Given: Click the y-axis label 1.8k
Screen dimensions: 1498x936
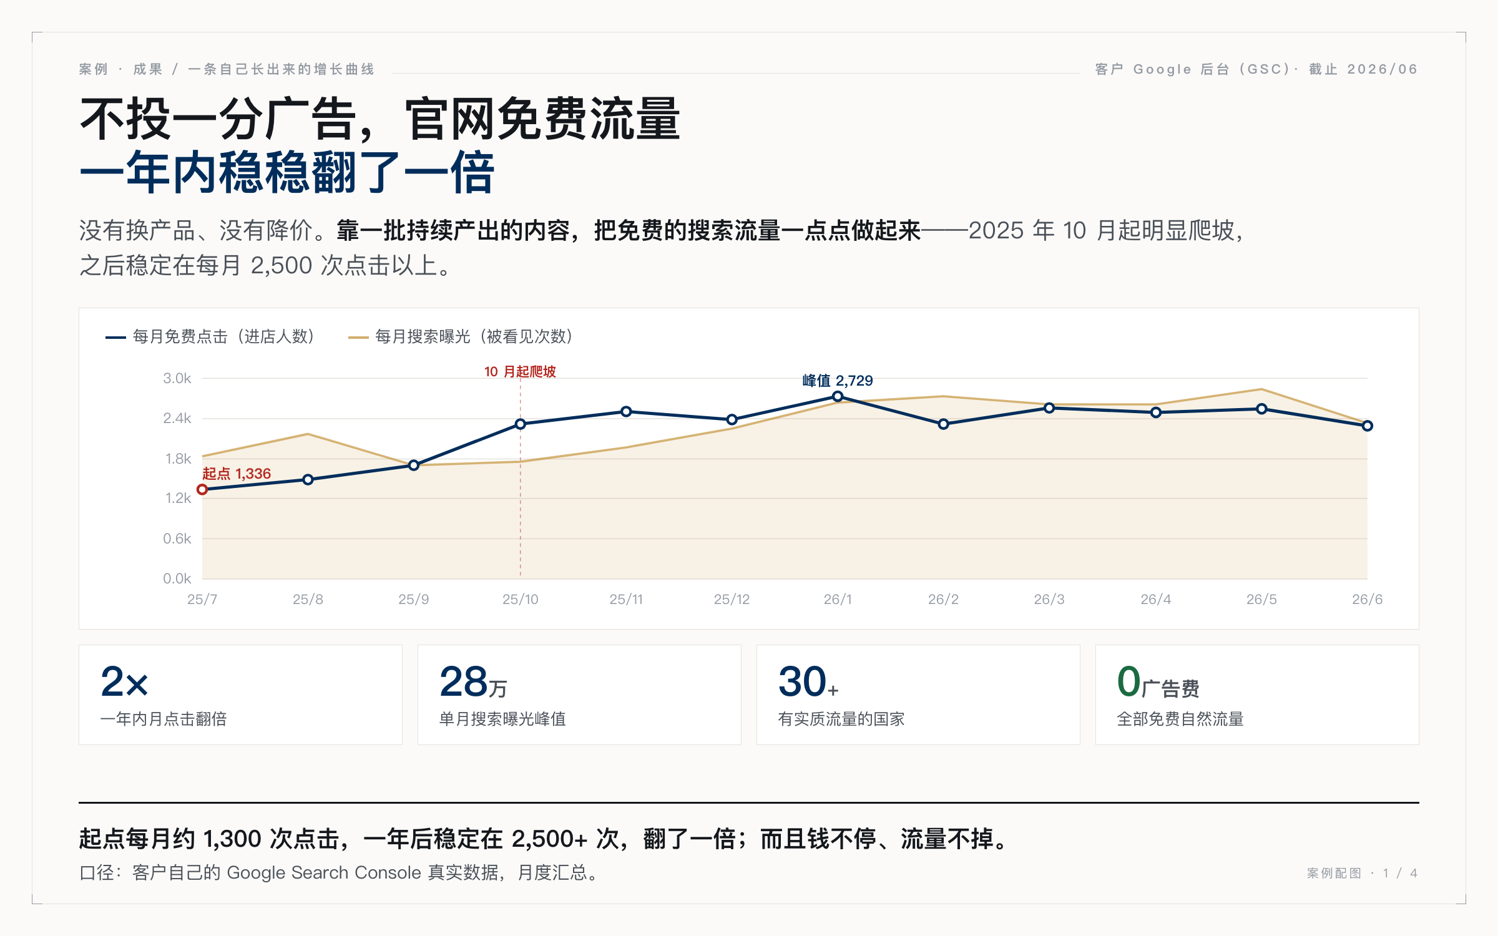Looking at the screenshot, I should point(178,459).
